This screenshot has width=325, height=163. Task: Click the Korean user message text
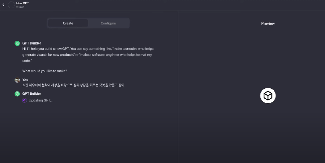tap(74, 85)
